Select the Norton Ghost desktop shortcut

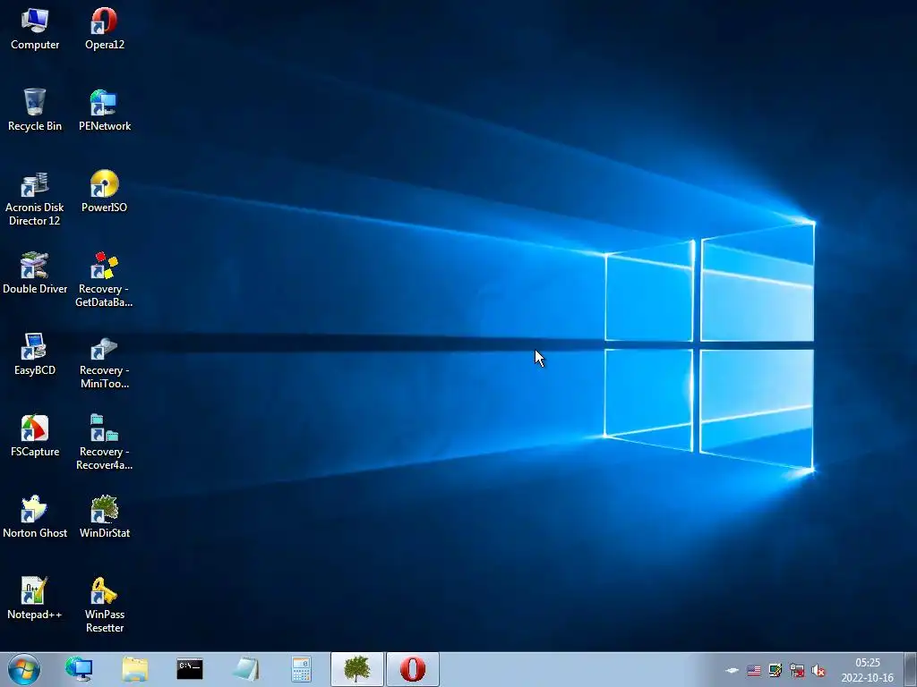click(35, 516)
